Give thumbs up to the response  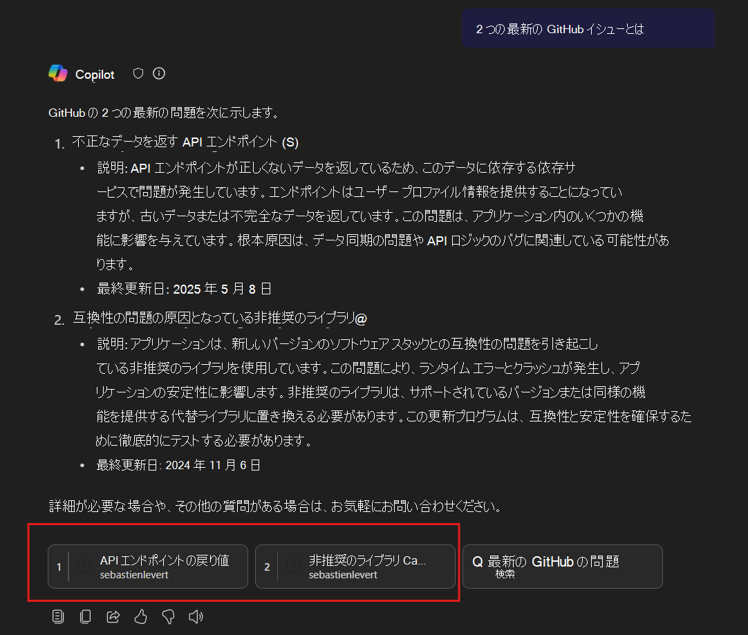click(141, 616)
